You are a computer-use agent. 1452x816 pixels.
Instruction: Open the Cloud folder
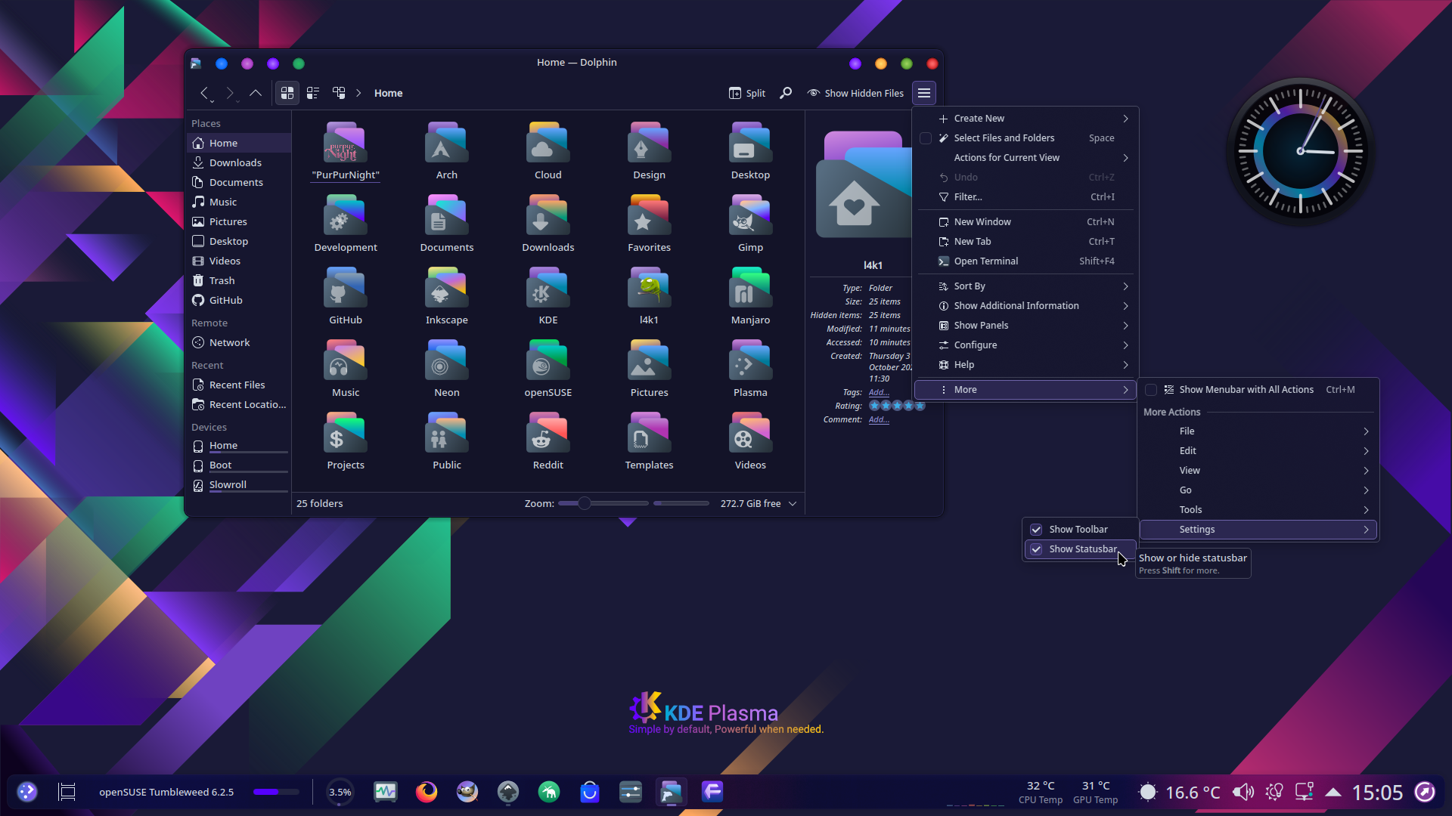click(548, 151)
